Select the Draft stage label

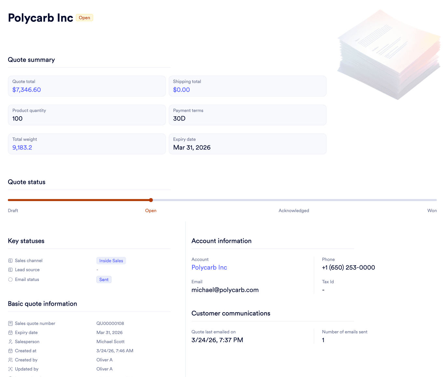click(x=13, y=210)
